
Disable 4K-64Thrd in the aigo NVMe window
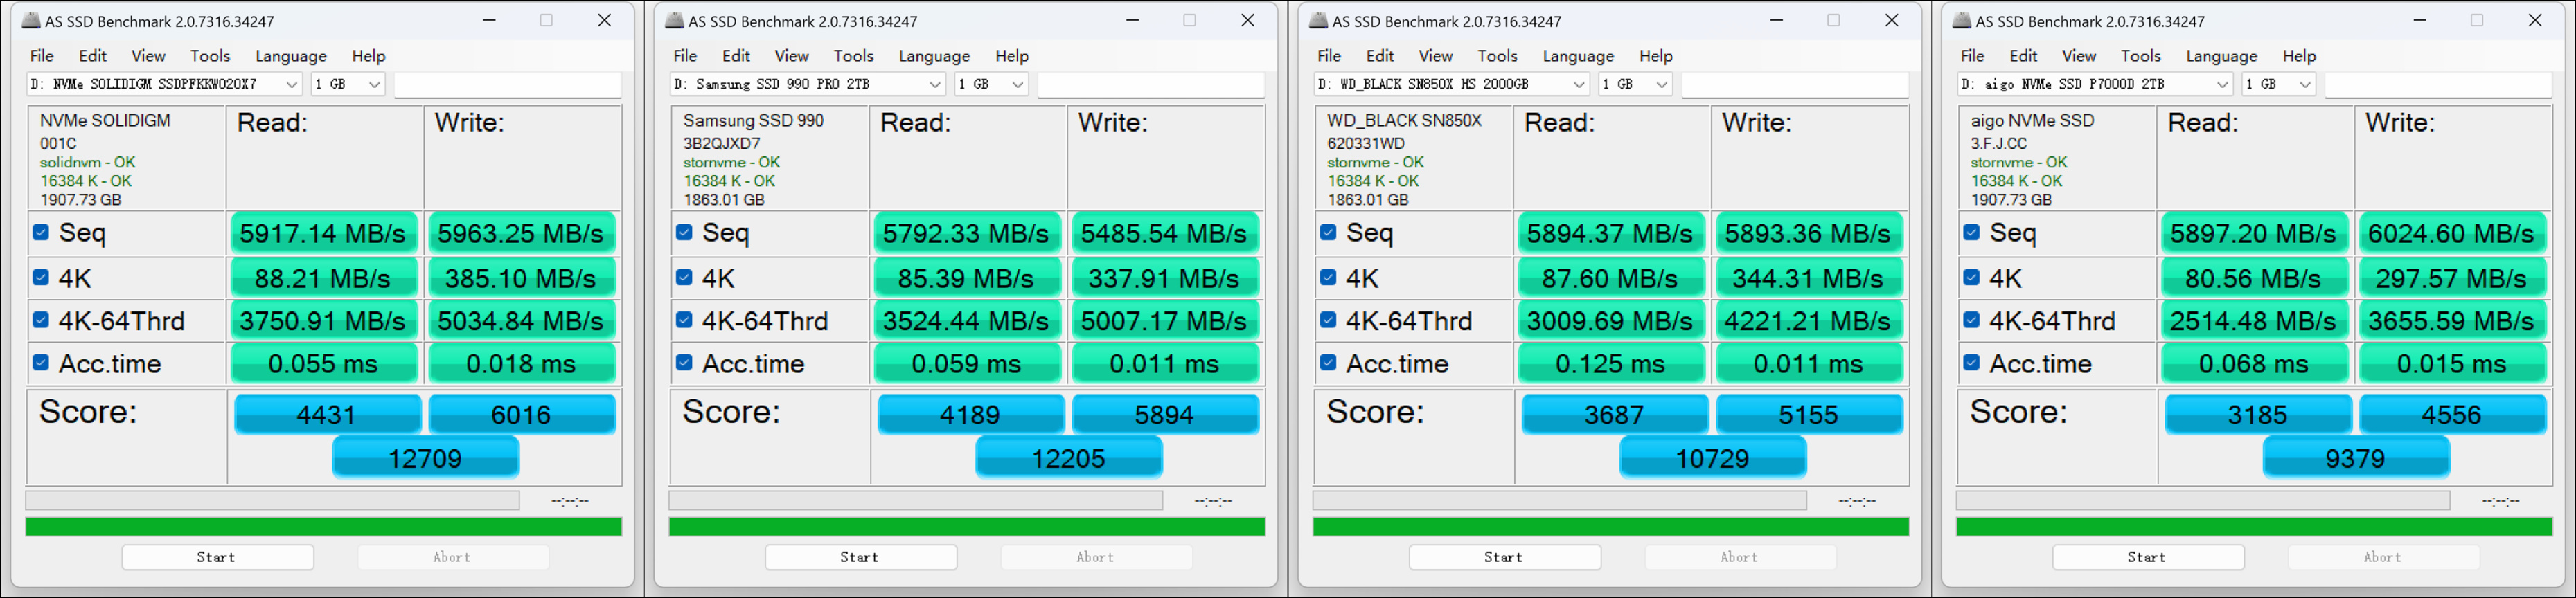click(1971, 320)
